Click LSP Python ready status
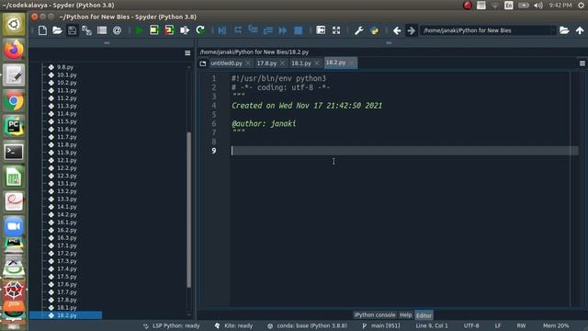 (x=172, y=325)
